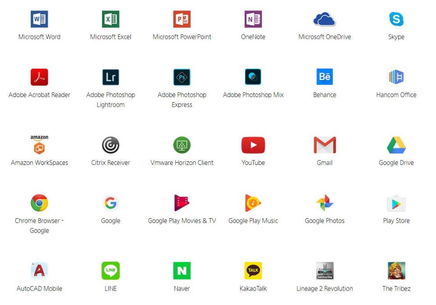
Task: Click the "Microsoft Word" text label
Action: (x=39, y=37)
